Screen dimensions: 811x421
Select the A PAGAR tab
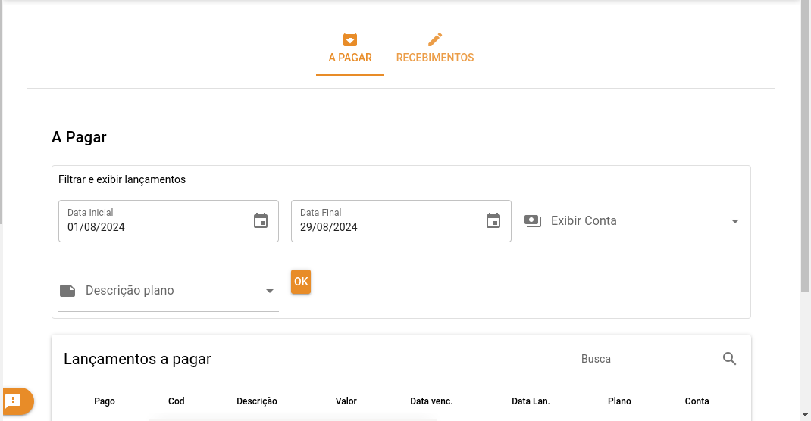pos(350,58)
